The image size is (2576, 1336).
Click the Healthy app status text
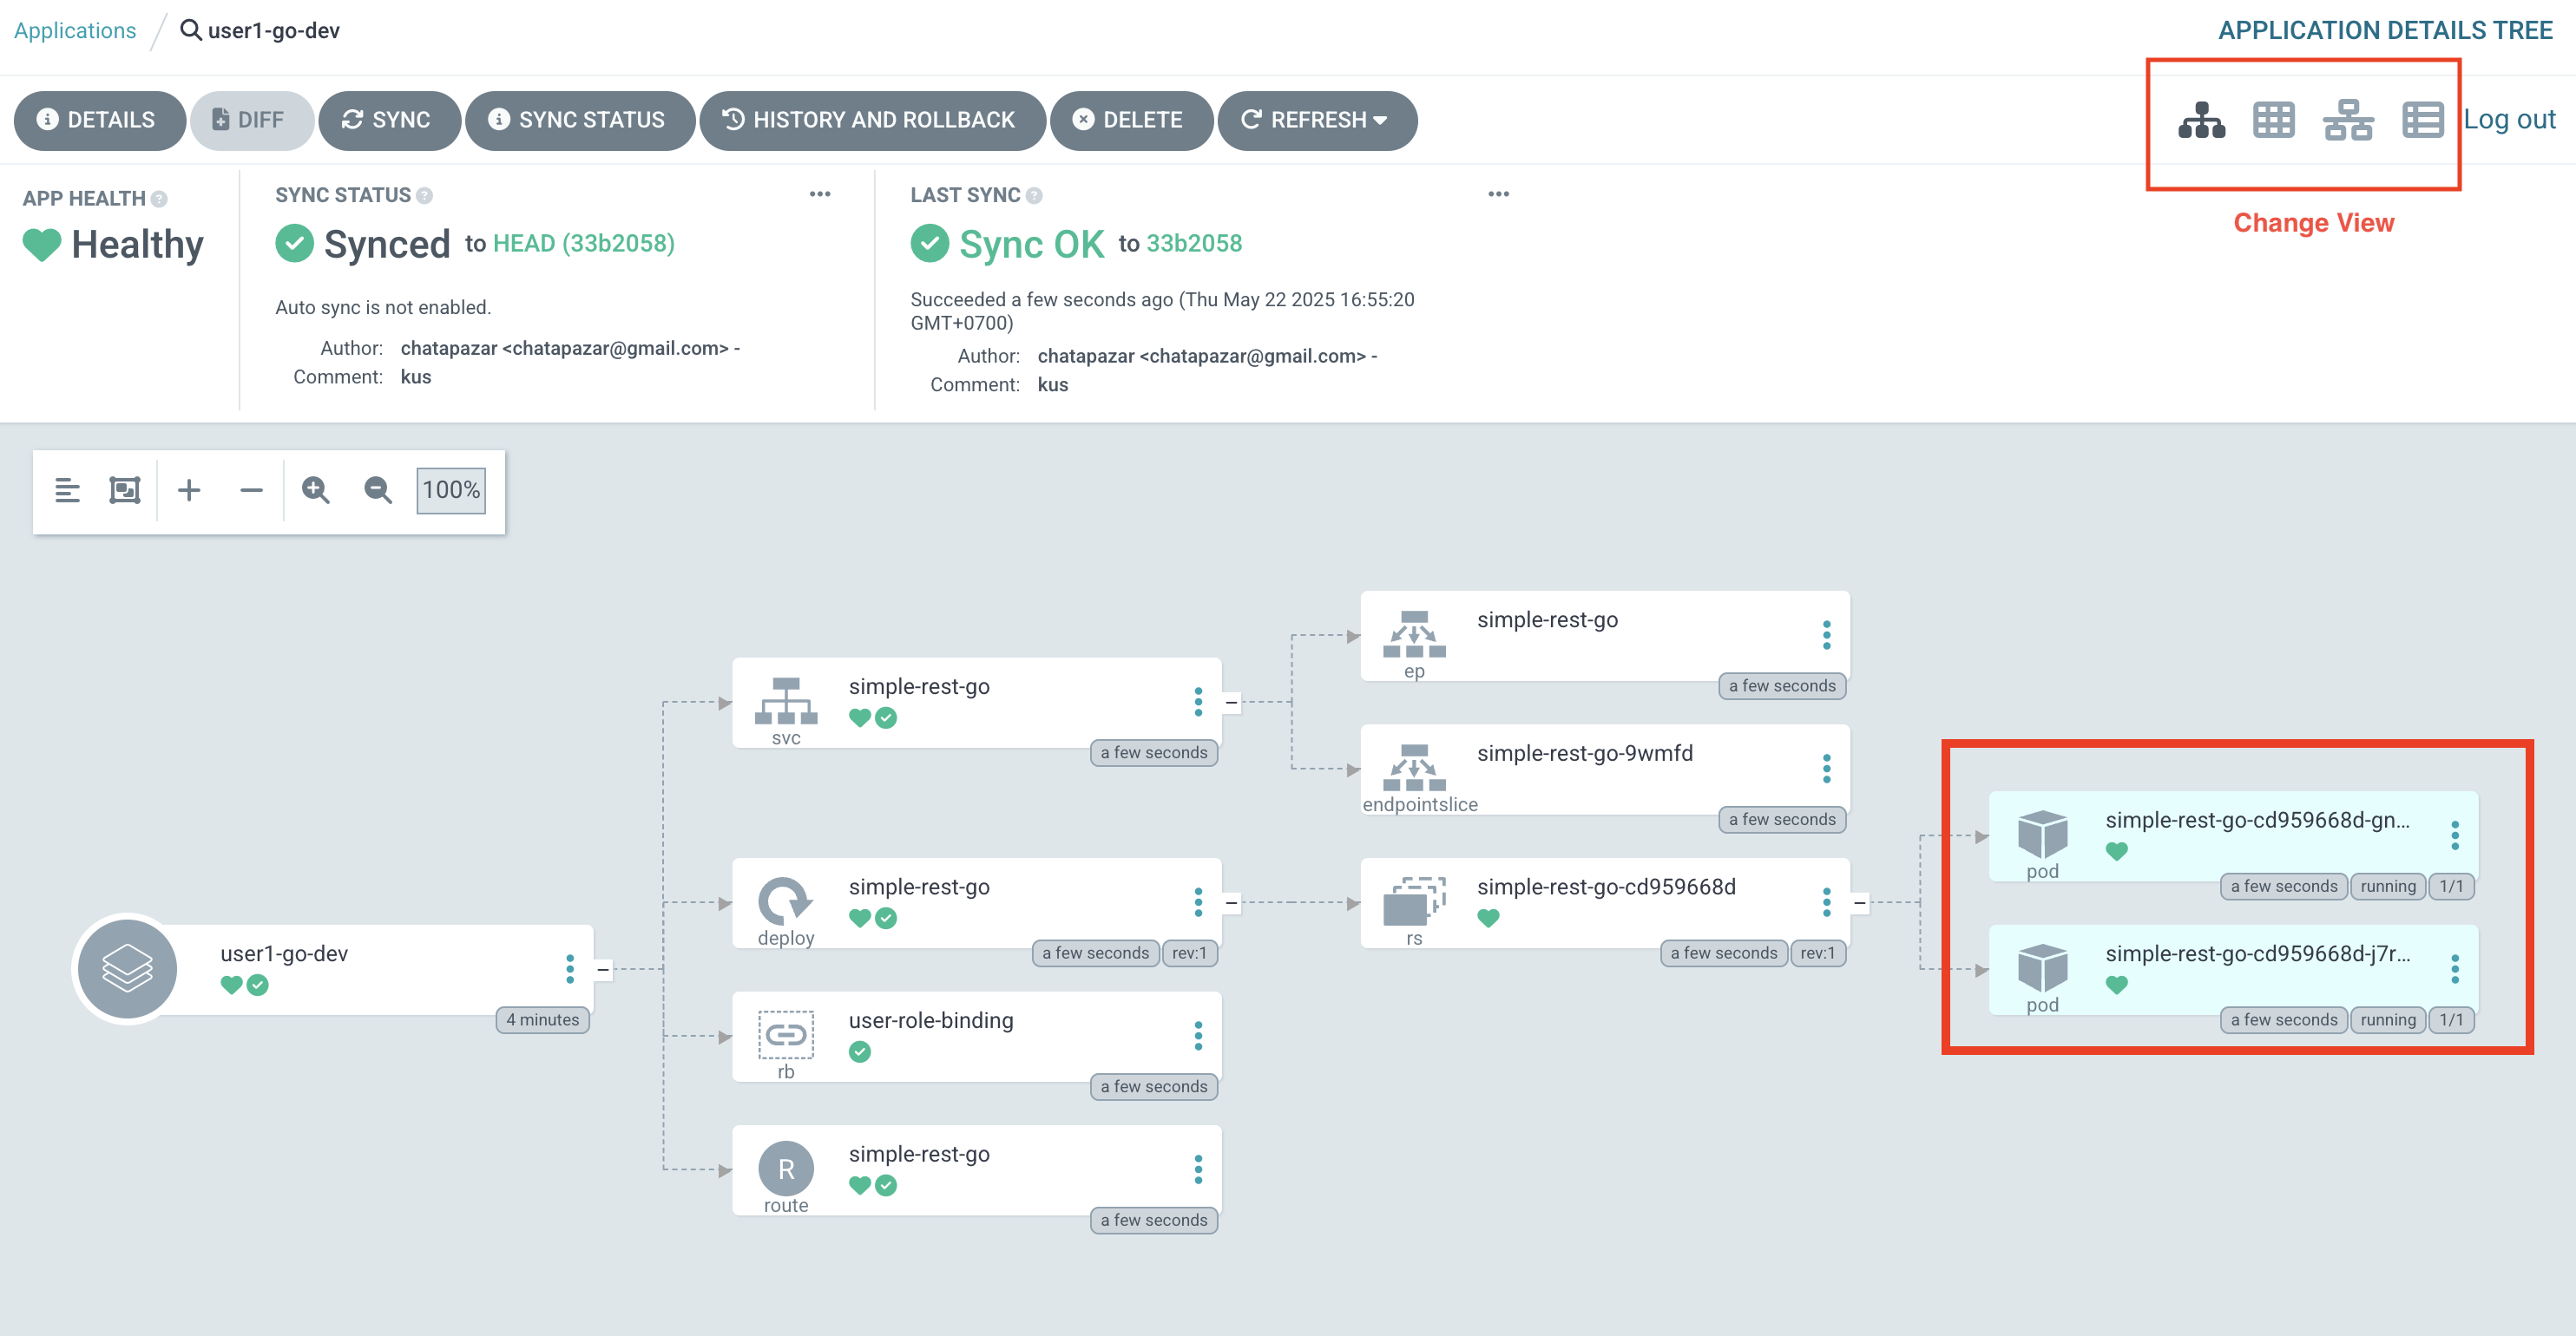coord(137,245)
